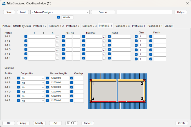Viewport: 191px width, 127px height.
Task: Click the toggle all checkboxes on/off button
Action: (x=72, y=123)
